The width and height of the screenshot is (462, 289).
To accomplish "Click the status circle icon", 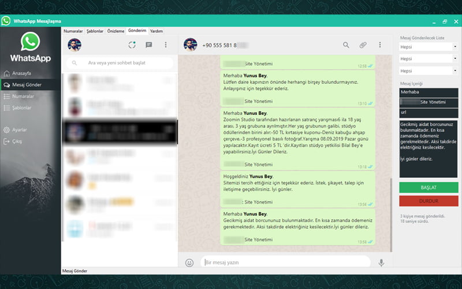I will (132, 45).
